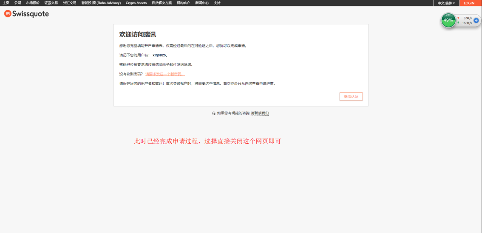Click 新闻中心 in the navigation bar

point(202,3)
